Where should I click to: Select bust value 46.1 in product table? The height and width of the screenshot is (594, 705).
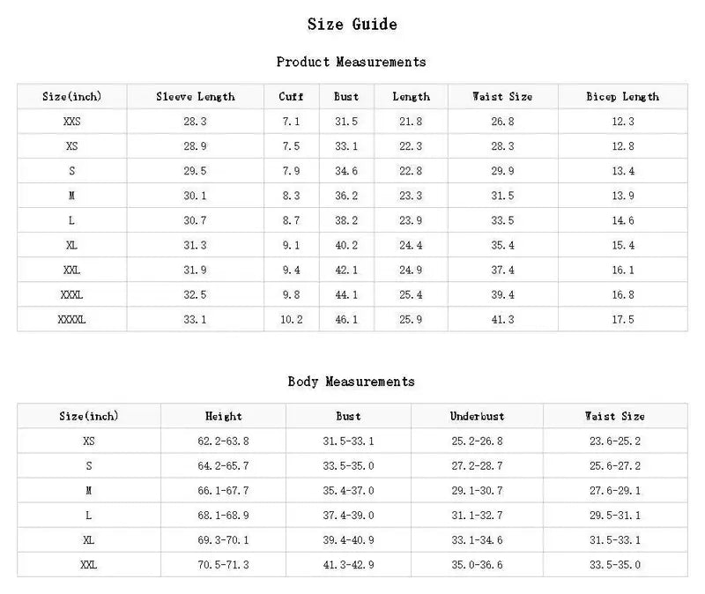coord(346,320)
